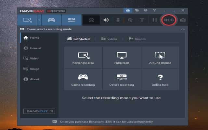Select screen recording mode in top toolbar
Image resolution: width=208 pixels, height=130 pixels.
point(27,20)
